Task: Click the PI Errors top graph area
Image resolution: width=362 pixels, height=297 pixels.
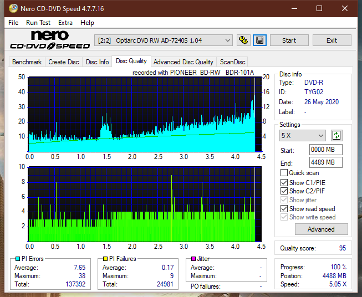Action: pos(145,114)
